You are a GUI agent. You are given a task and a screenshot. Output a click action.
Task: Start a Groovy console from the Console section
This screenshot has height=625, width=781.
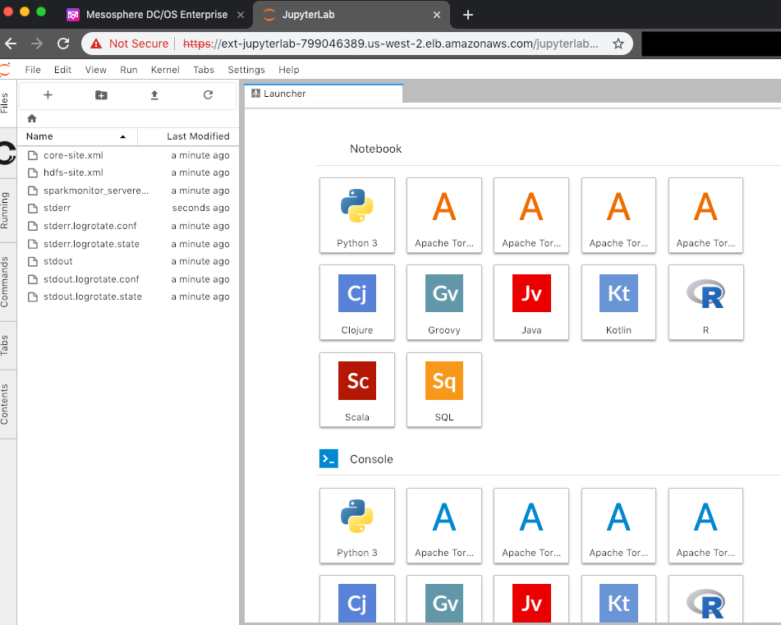pos(444,600)
